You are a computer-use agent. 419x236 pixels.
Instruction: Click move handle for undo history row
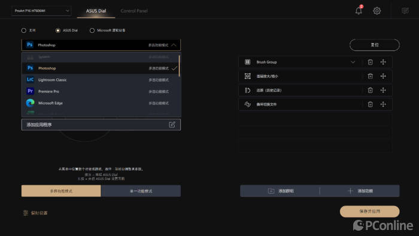(x=383, y=90)
